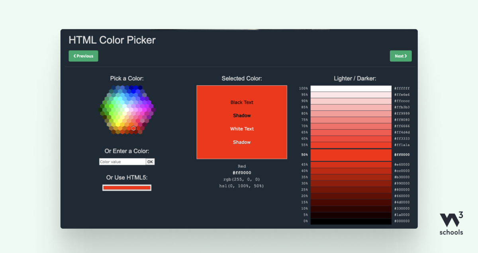Pick the 25% shade #800000
The width and height of the screenshot is (478, 253).
(x=351, y=190)
